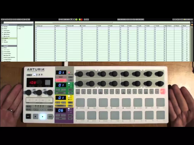Toggle the Follow switch
Image resolution: width=194 pixels, height=145 pixels.
(x=60, y=19)
